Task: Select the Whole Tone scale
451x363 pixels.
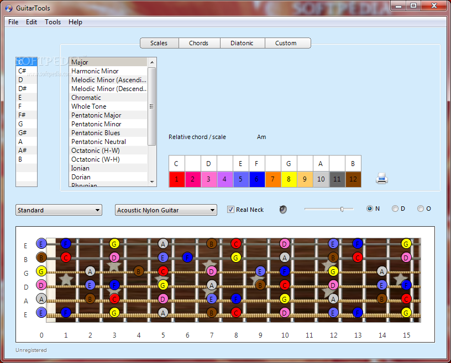Action: pos(108,106)
